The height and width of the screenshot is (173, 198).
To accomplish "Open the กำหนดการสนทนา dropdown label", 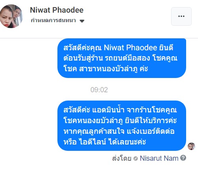I will 53,21.
